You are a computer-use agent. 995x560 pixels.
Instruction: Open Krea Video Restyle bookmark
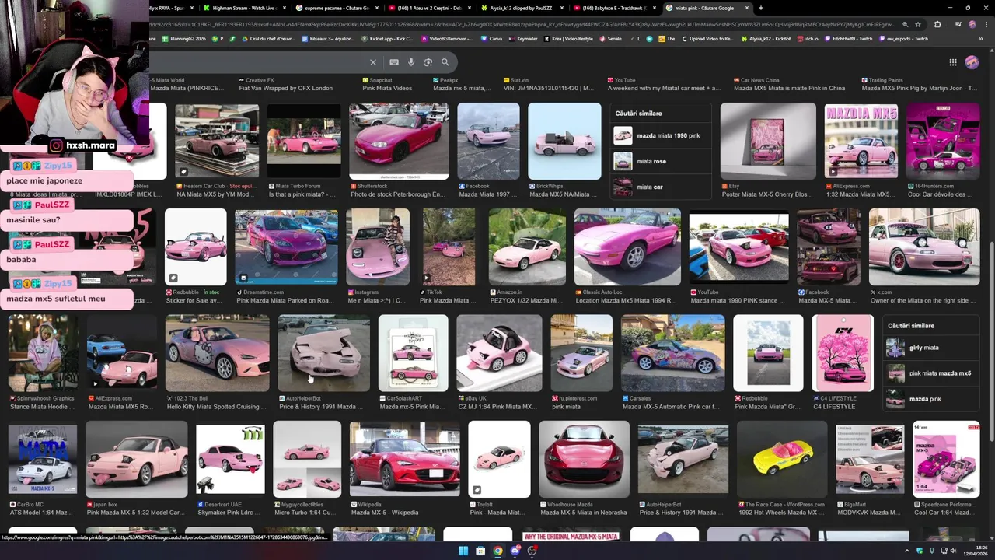569,38
